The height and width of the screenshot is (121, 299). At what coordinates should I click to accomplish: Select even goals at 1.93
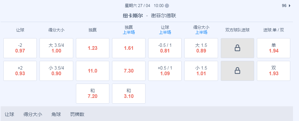pos(274,71)
